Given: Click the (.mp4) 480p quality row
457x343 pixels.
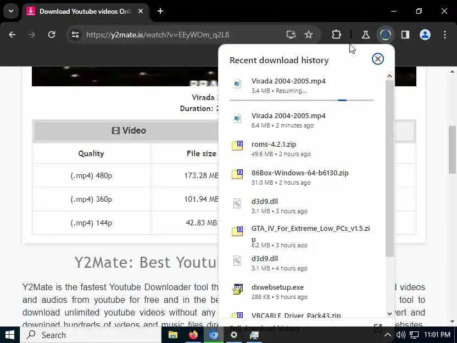Looking at the screenshot, I should 91,175.
